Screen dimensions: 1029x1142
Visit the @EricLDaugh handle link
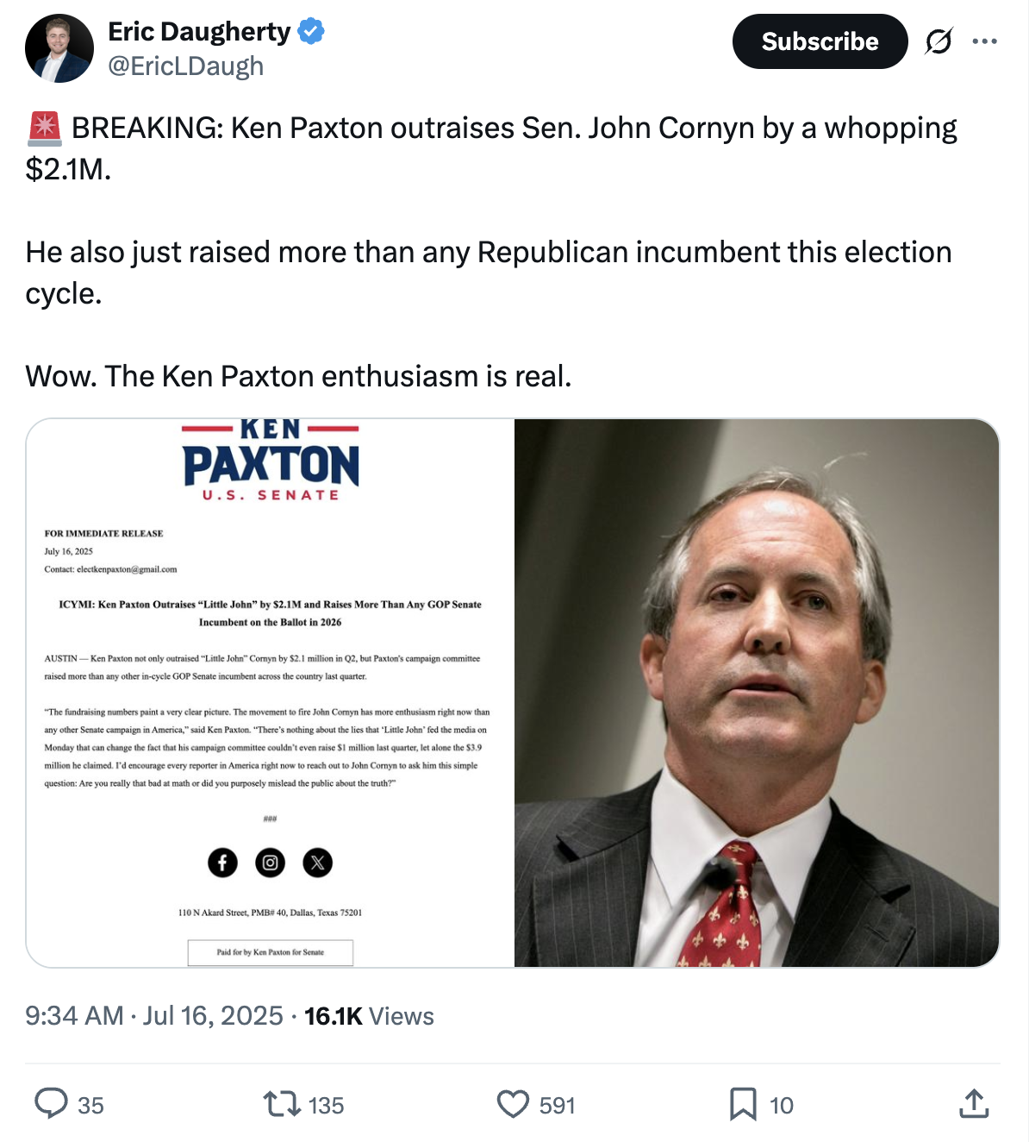185,66
